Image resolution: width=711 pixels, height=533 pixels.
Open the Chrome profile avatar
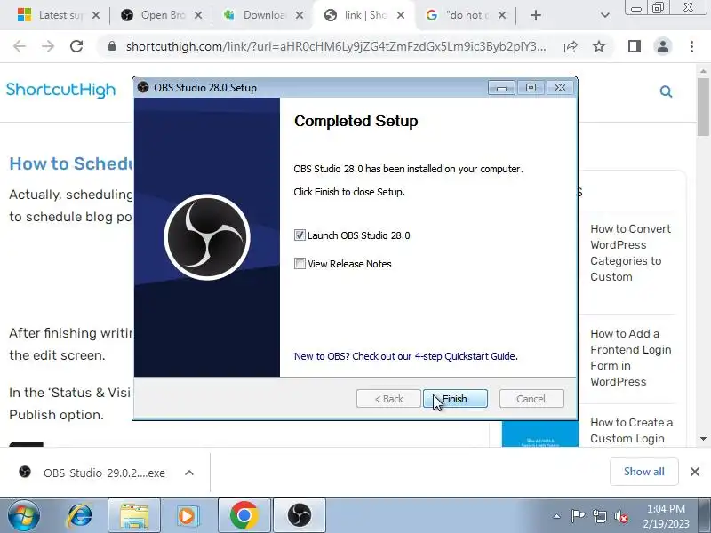click(663, 46)
